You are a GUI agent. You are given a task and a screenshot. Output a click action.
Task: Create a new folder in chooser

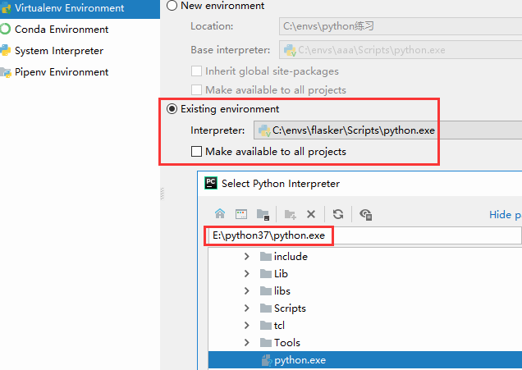(290, 214)
